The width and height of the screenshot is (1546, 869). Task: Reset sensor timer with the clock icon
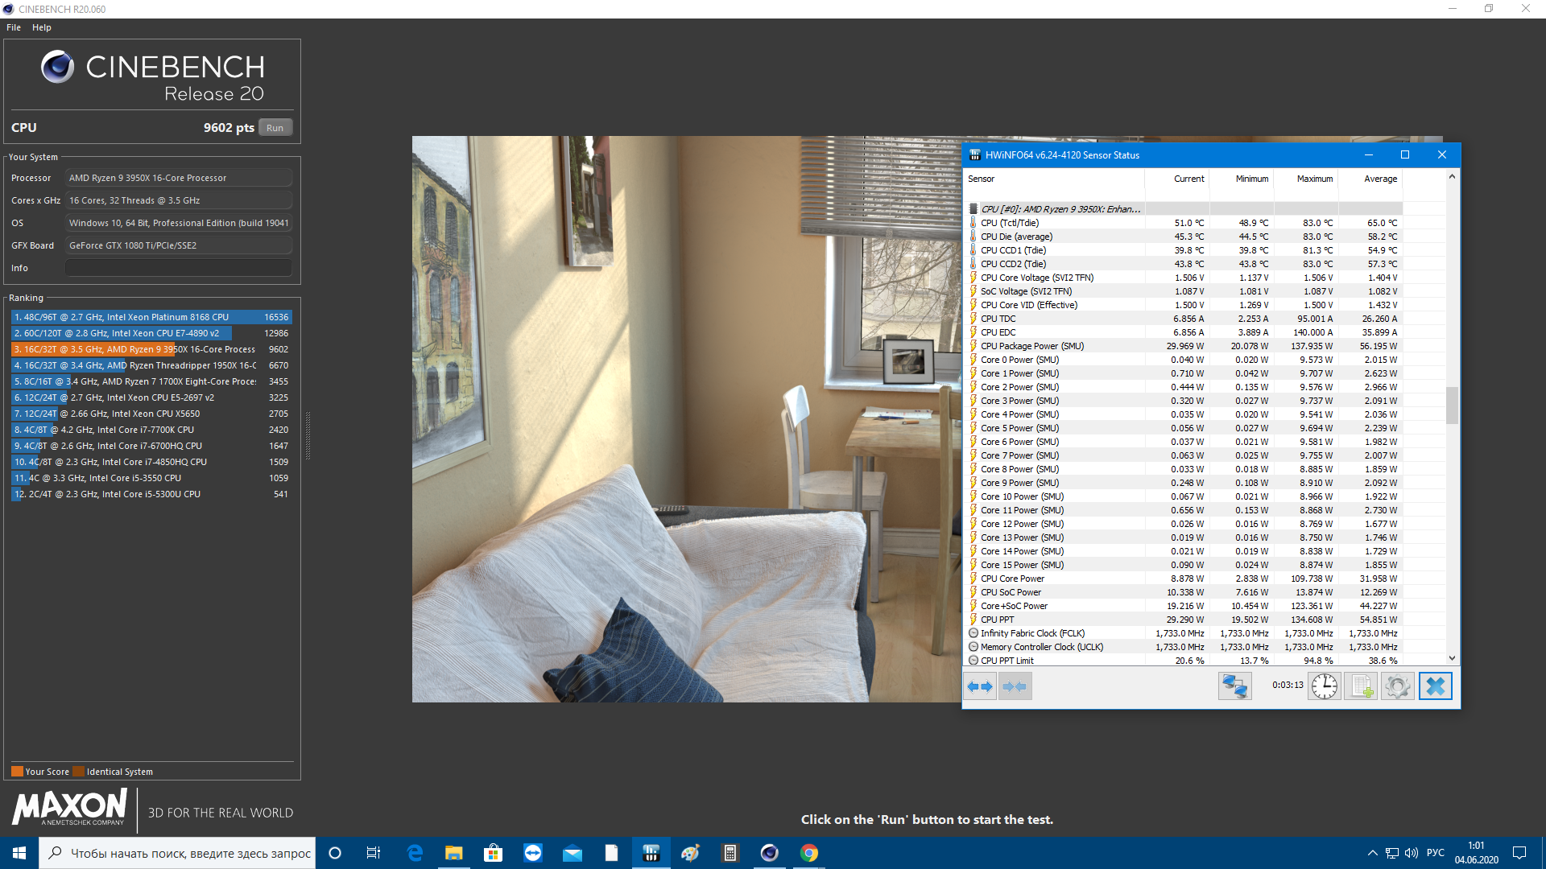pos(1324,686)
